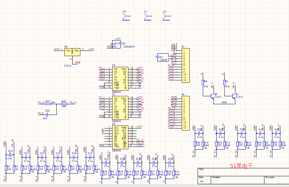Select resistor R30 250

tap(216, 144)
